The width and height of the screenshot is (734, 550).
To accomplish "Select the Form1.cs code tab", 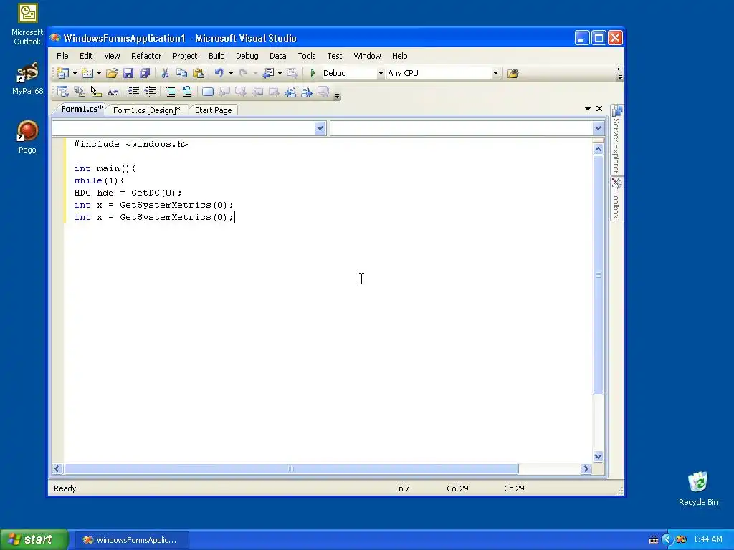I will click(80, 109).
